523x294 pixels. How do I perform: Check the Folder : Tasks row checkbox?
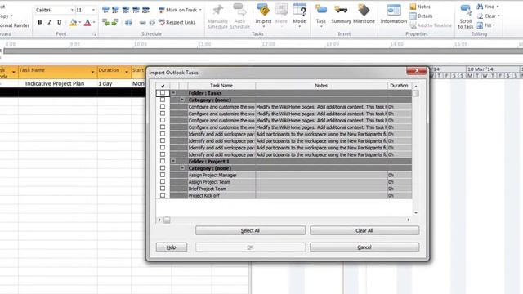click(163, 93)
